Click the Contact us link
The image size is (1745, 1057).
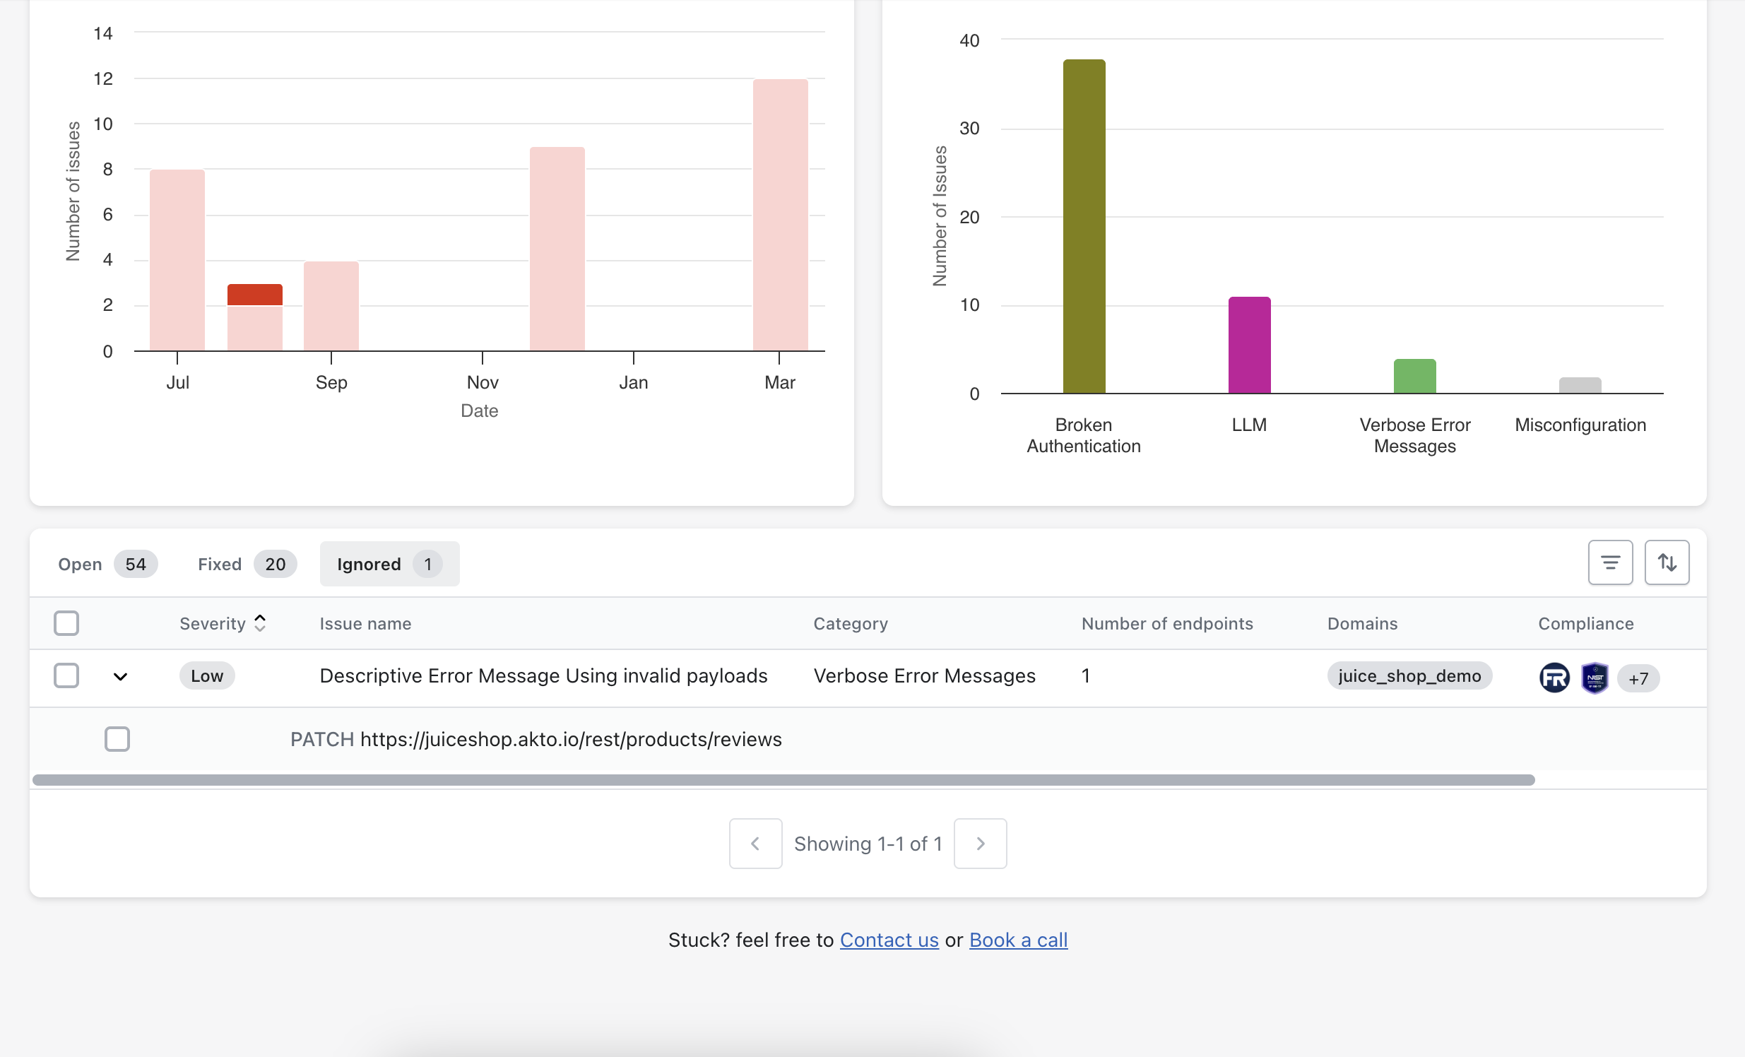coord(889,940)
